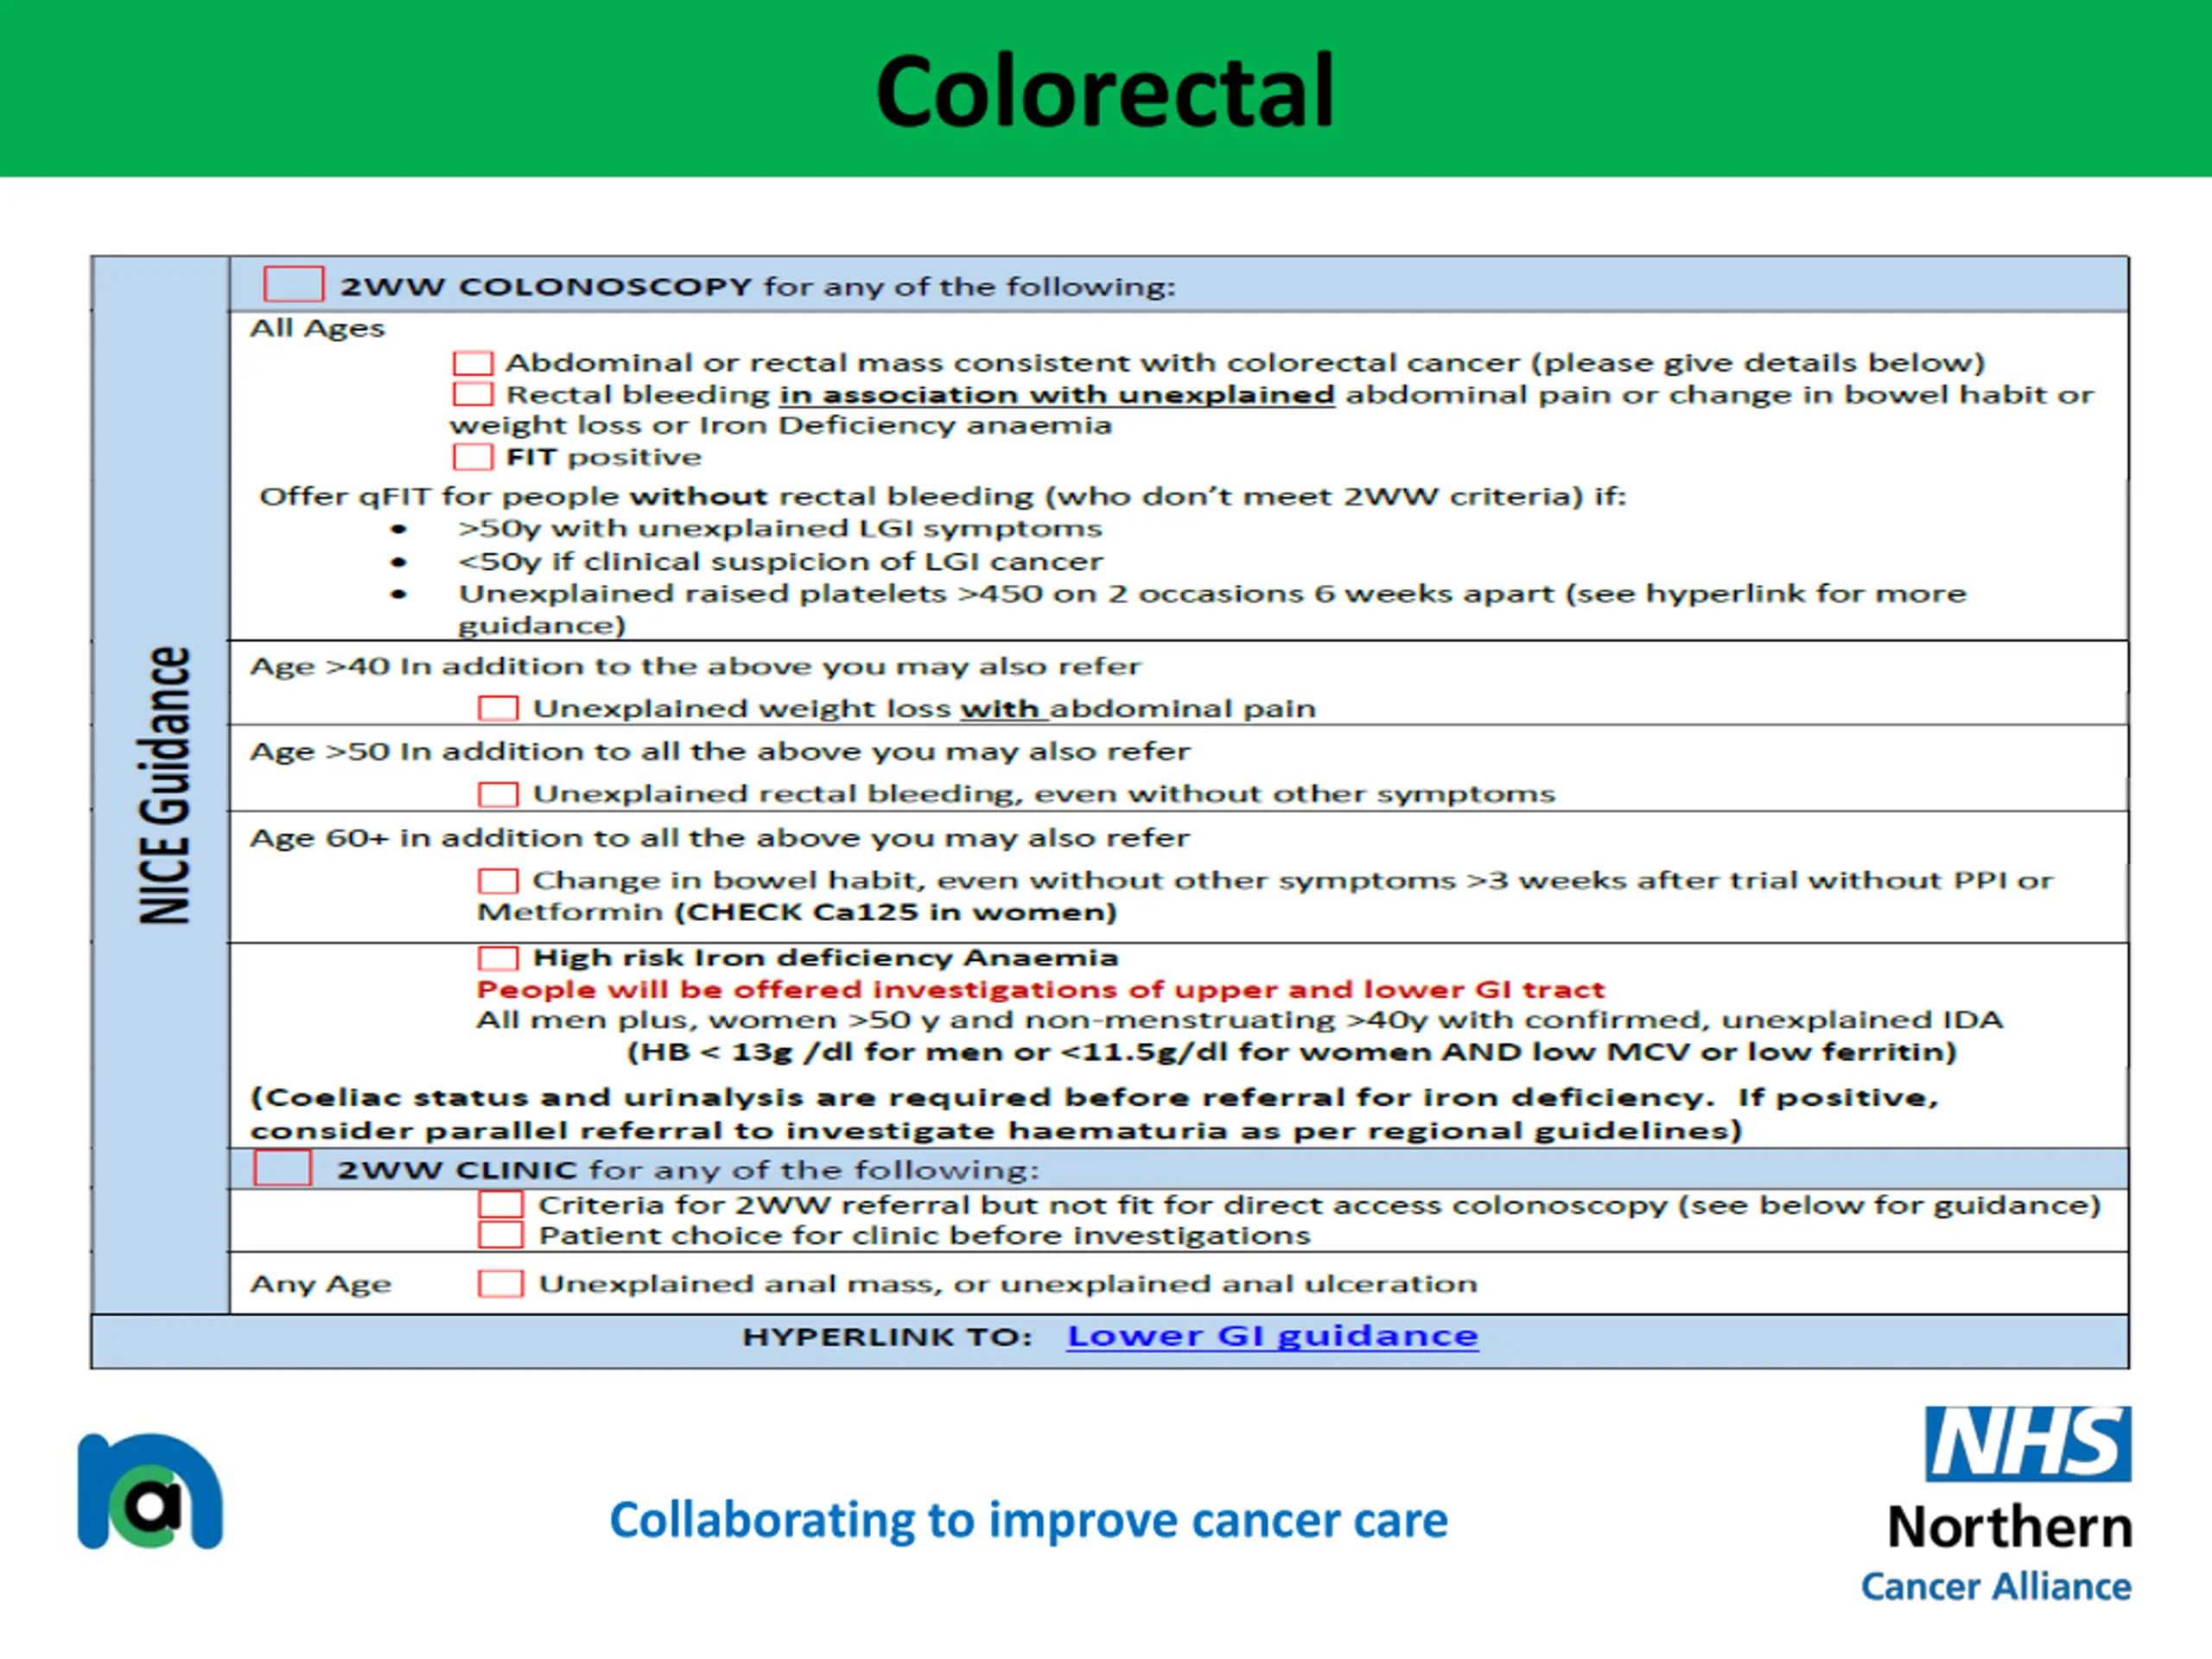This screenshot has width=2212, height=1659.
Task: Click 'Northern' text under NHS logo
Action: point(2010,1527)
